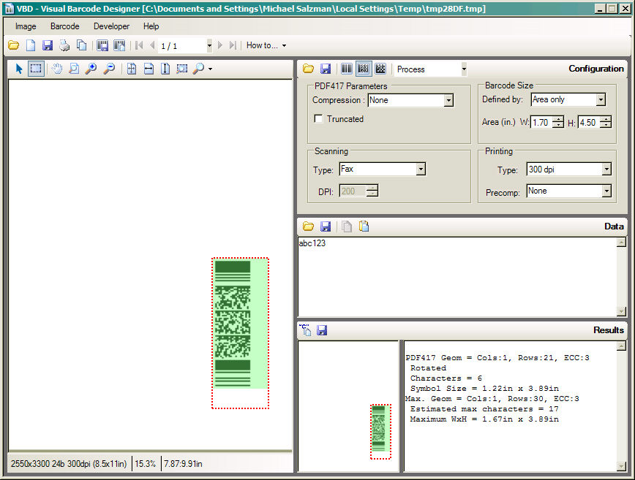
Task: Open image file from main toolbar
Action: [x=13, y=45]
